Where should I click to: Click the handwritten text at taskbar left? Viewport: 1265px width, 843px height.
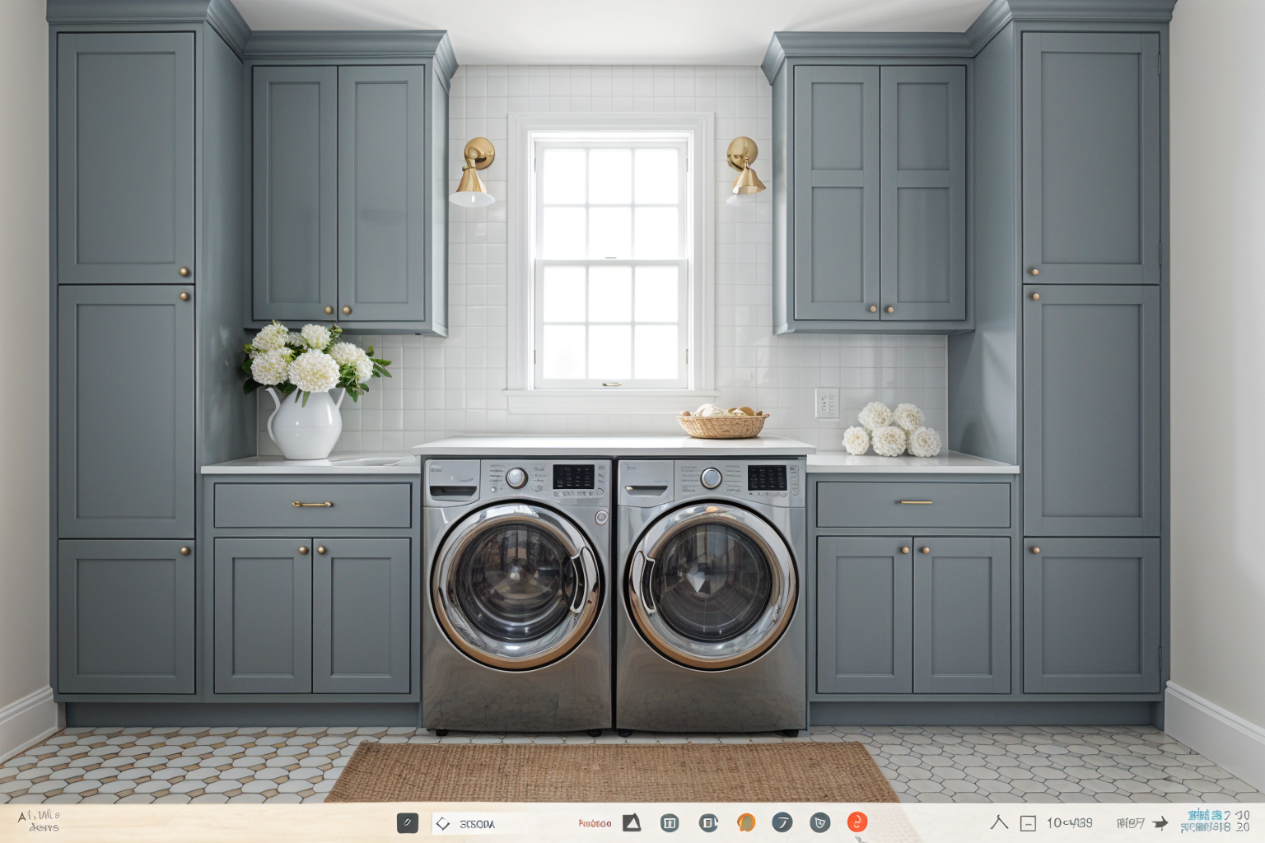[39, 821]
